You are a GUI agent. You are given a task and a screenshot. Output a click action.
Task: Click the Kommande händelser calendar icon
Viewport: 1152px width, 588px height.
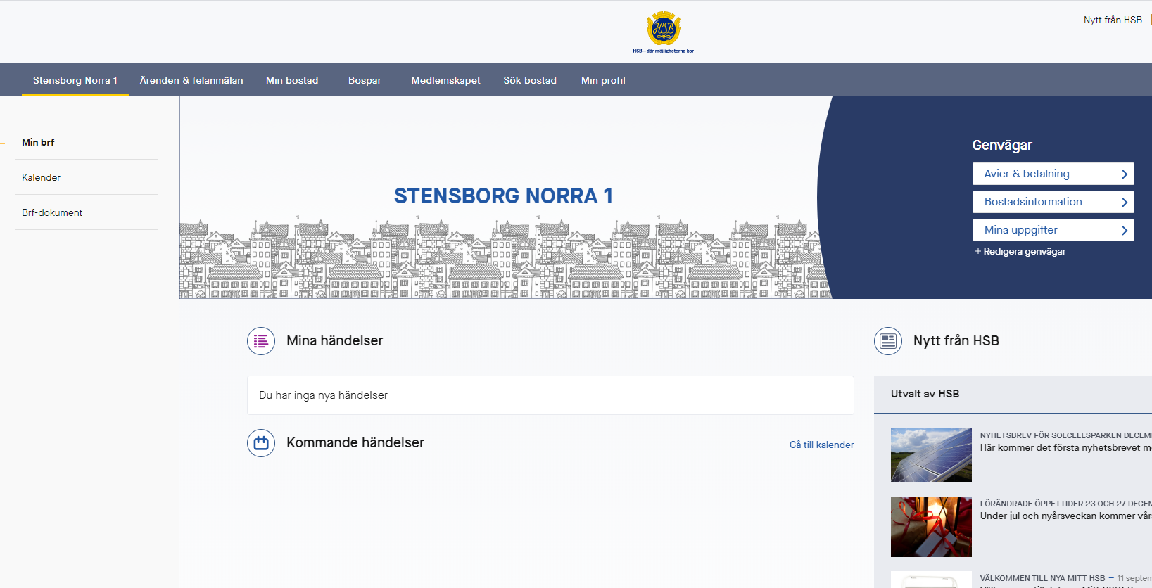[261, 443]
